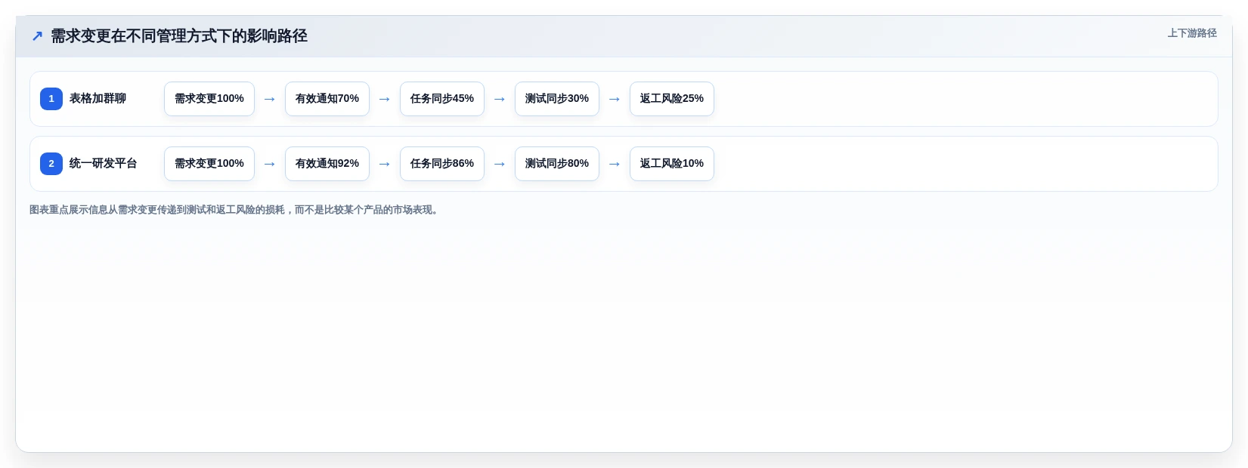
Task: Click the 测试同步80% node
Action: pos(557,164)
